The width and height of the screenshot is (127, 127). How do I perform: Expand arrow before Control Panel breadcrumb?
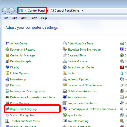click(x=25, y=11)
